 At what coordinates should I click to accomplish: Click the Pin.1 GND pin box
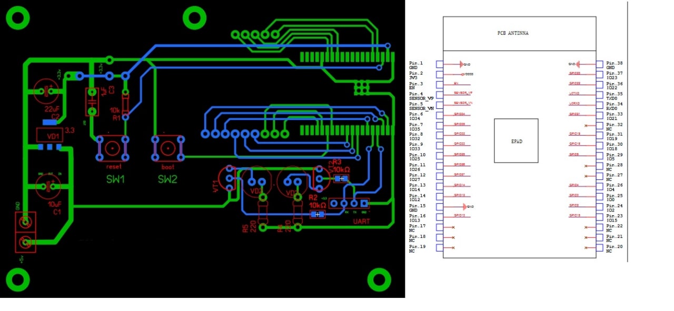439,64
